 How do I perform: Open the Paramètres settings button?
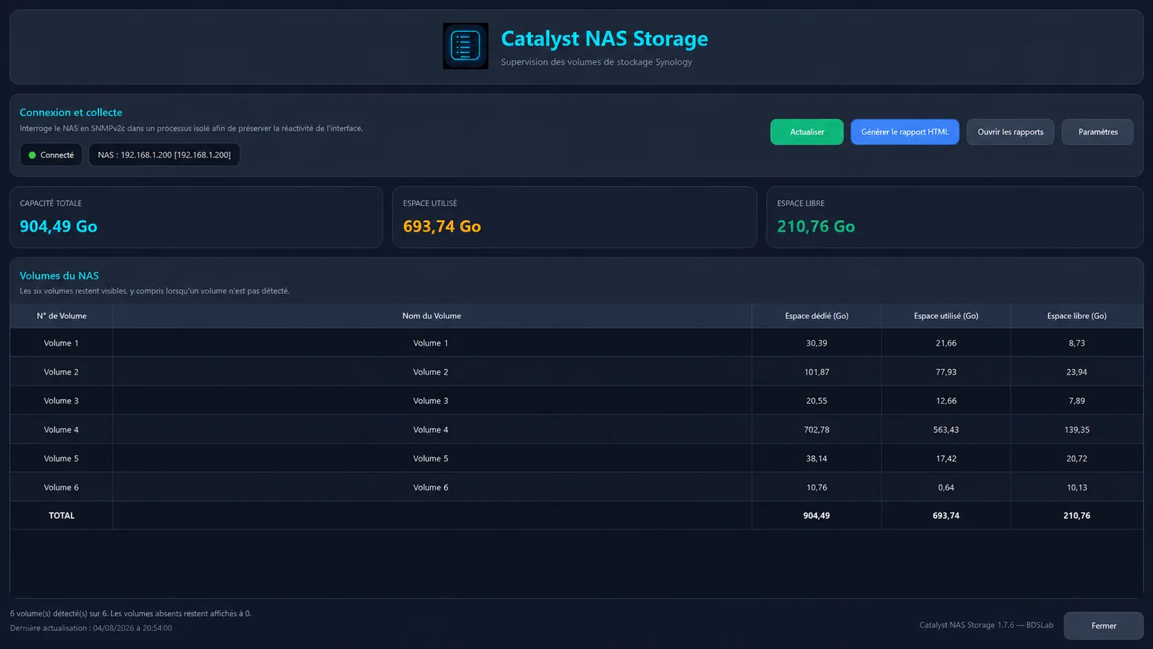(1098, 132)
